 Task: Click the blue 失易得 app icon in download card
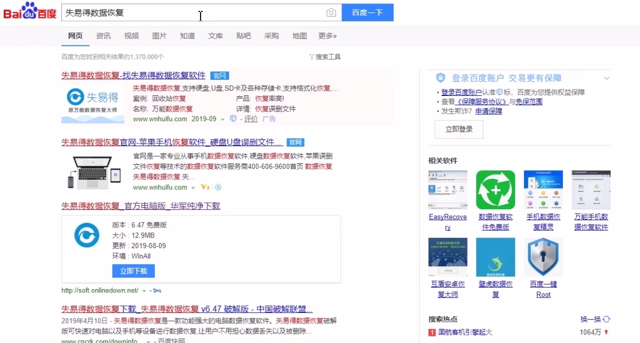pyautogui.click(x=87, y=235)
